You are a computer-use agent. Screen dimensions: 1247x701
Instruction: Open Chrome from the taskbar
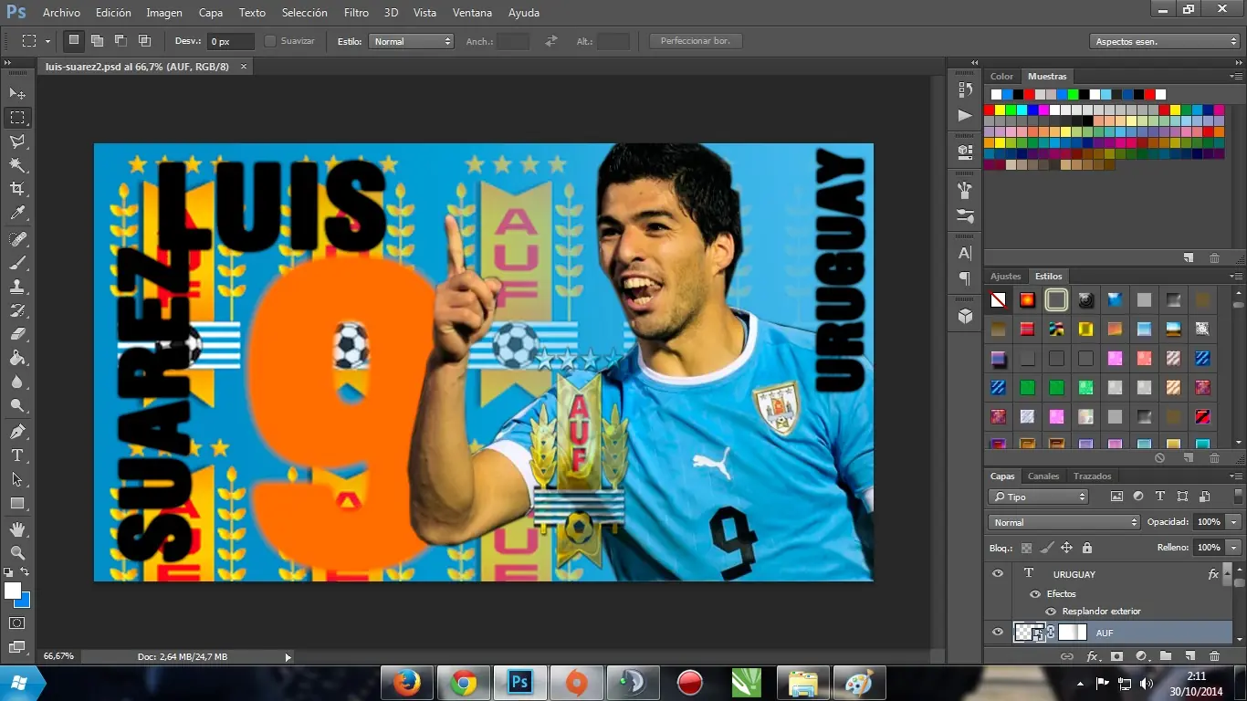click(x=464, y=682)
